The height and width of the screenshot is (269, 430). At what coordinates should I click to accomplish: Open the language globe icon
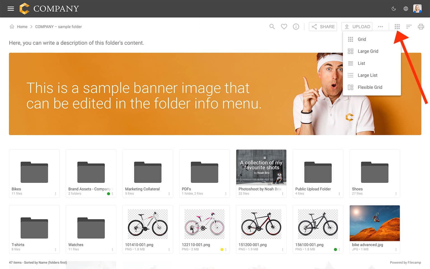pos(406,9)
